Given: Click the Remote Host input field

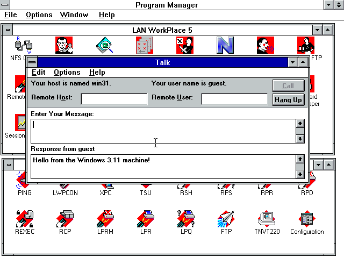Looking at the screenshot, I should click(x=114, y=99).
